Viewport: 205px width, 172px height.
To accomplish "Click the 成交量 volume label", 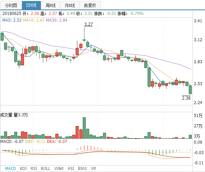I will 6,115.
